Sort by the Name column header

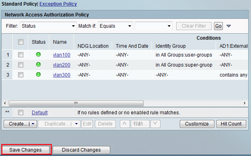point(60,42)
